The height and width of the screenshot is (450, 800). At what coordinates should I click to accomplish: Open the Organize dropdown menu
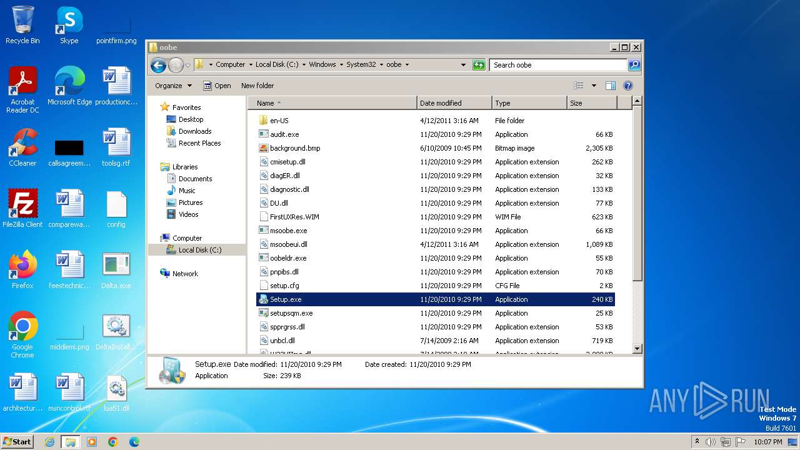173,86
